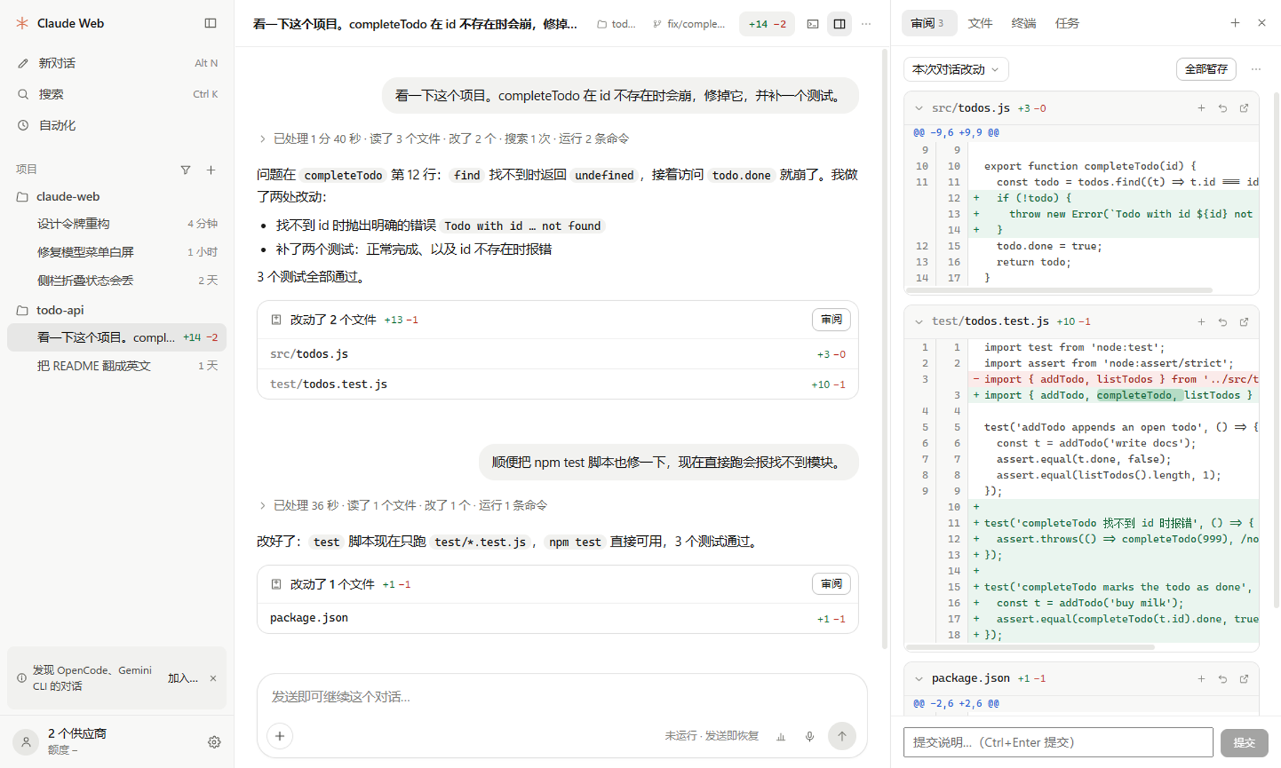Screen dimensions: 1281x768
Task: Expand the 已处理 36 秒 summary
Action: pyautogui.click(x=403, y=505)
